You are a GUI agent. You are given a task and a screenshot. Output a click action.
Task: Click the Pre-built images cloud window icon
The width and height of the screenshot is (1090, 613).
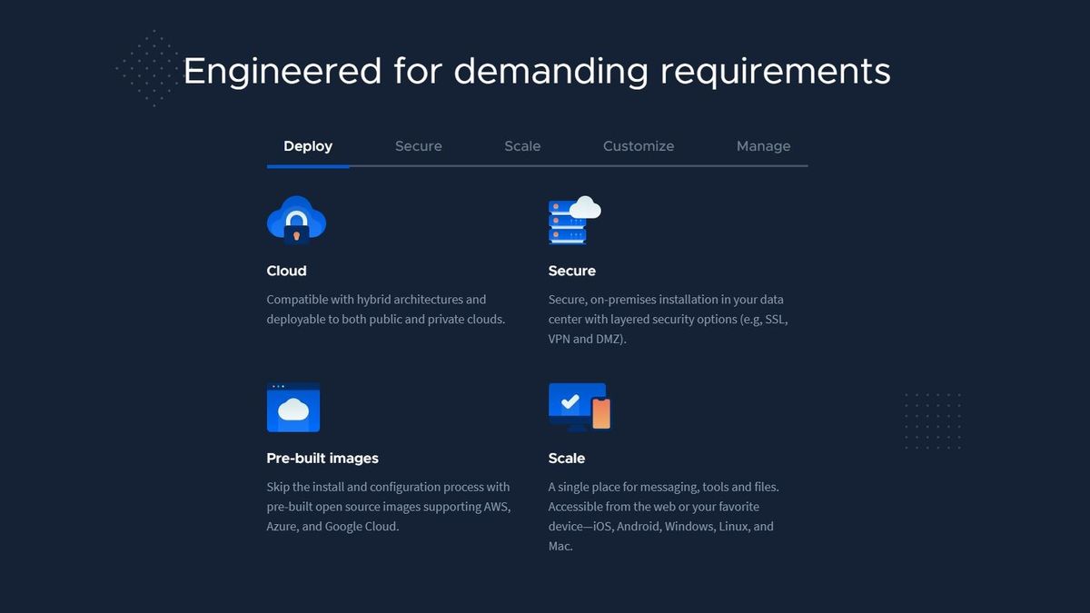293,408
